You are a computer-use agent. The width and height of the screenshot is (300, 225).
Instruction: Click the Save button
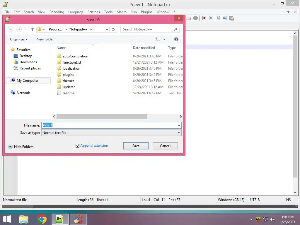[x=136, y=146]
